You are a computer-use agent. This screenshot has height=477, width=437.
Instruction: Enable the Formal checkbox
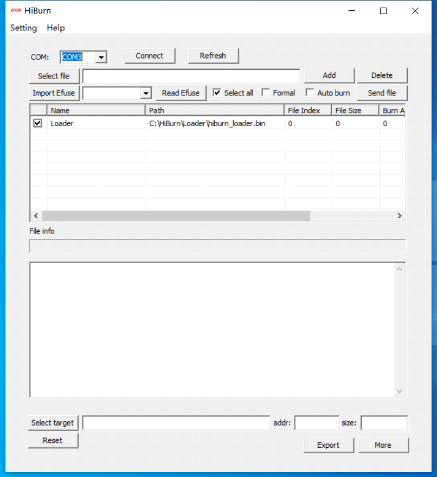266,93
